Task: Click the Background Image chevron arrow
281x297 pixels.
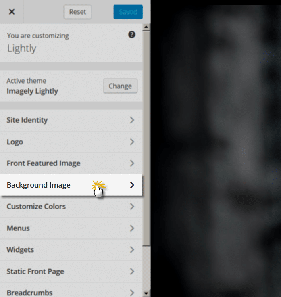Action: pos(132,185)
